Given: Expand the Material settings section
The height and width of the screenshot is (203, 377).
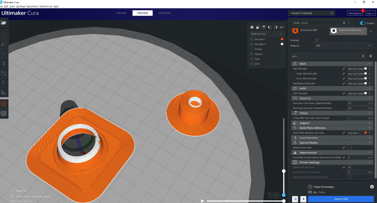Looking at the screenshot, I should click(x=332, y=98).
